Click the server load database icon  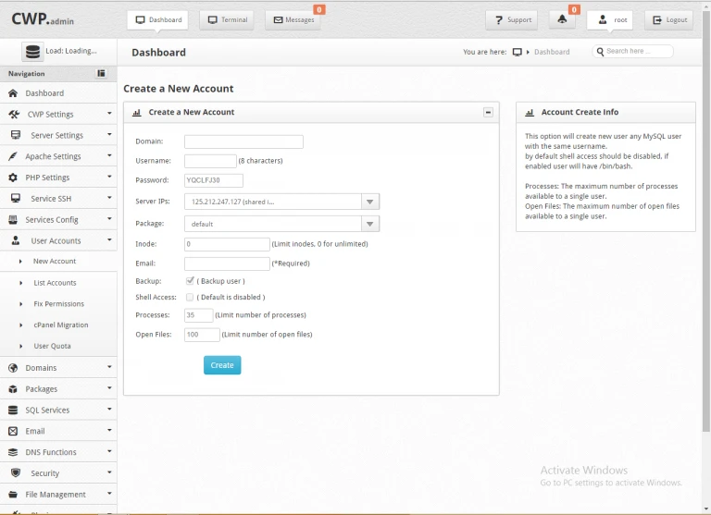(x=32, y=52)
